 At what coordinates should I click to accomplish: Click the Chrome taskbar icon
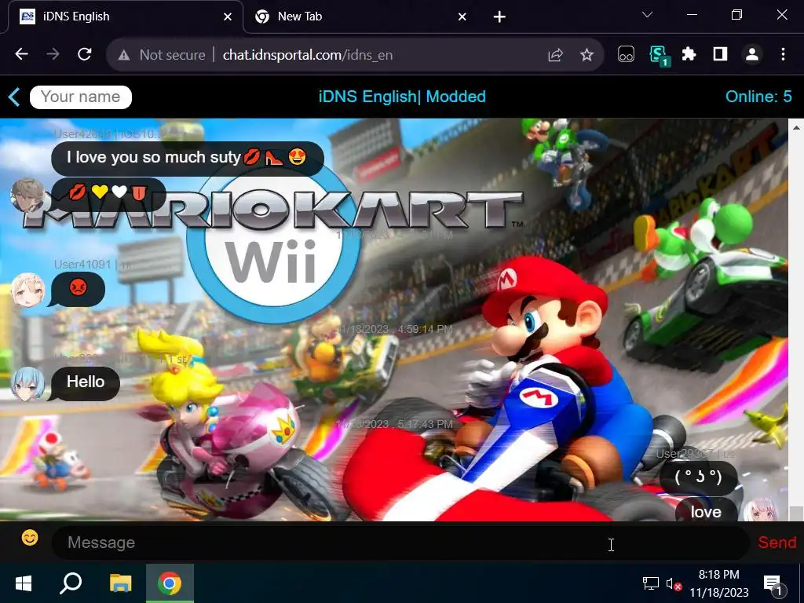point(170,583)
